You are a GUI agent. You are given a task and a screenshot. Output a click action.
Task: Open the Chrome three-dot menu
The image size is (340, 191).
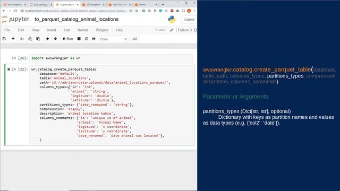pos(194,11)
